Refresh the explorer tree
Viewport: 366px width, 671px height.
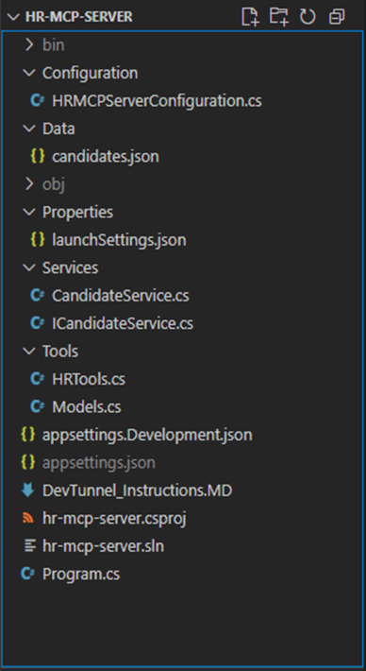(308, 17)
